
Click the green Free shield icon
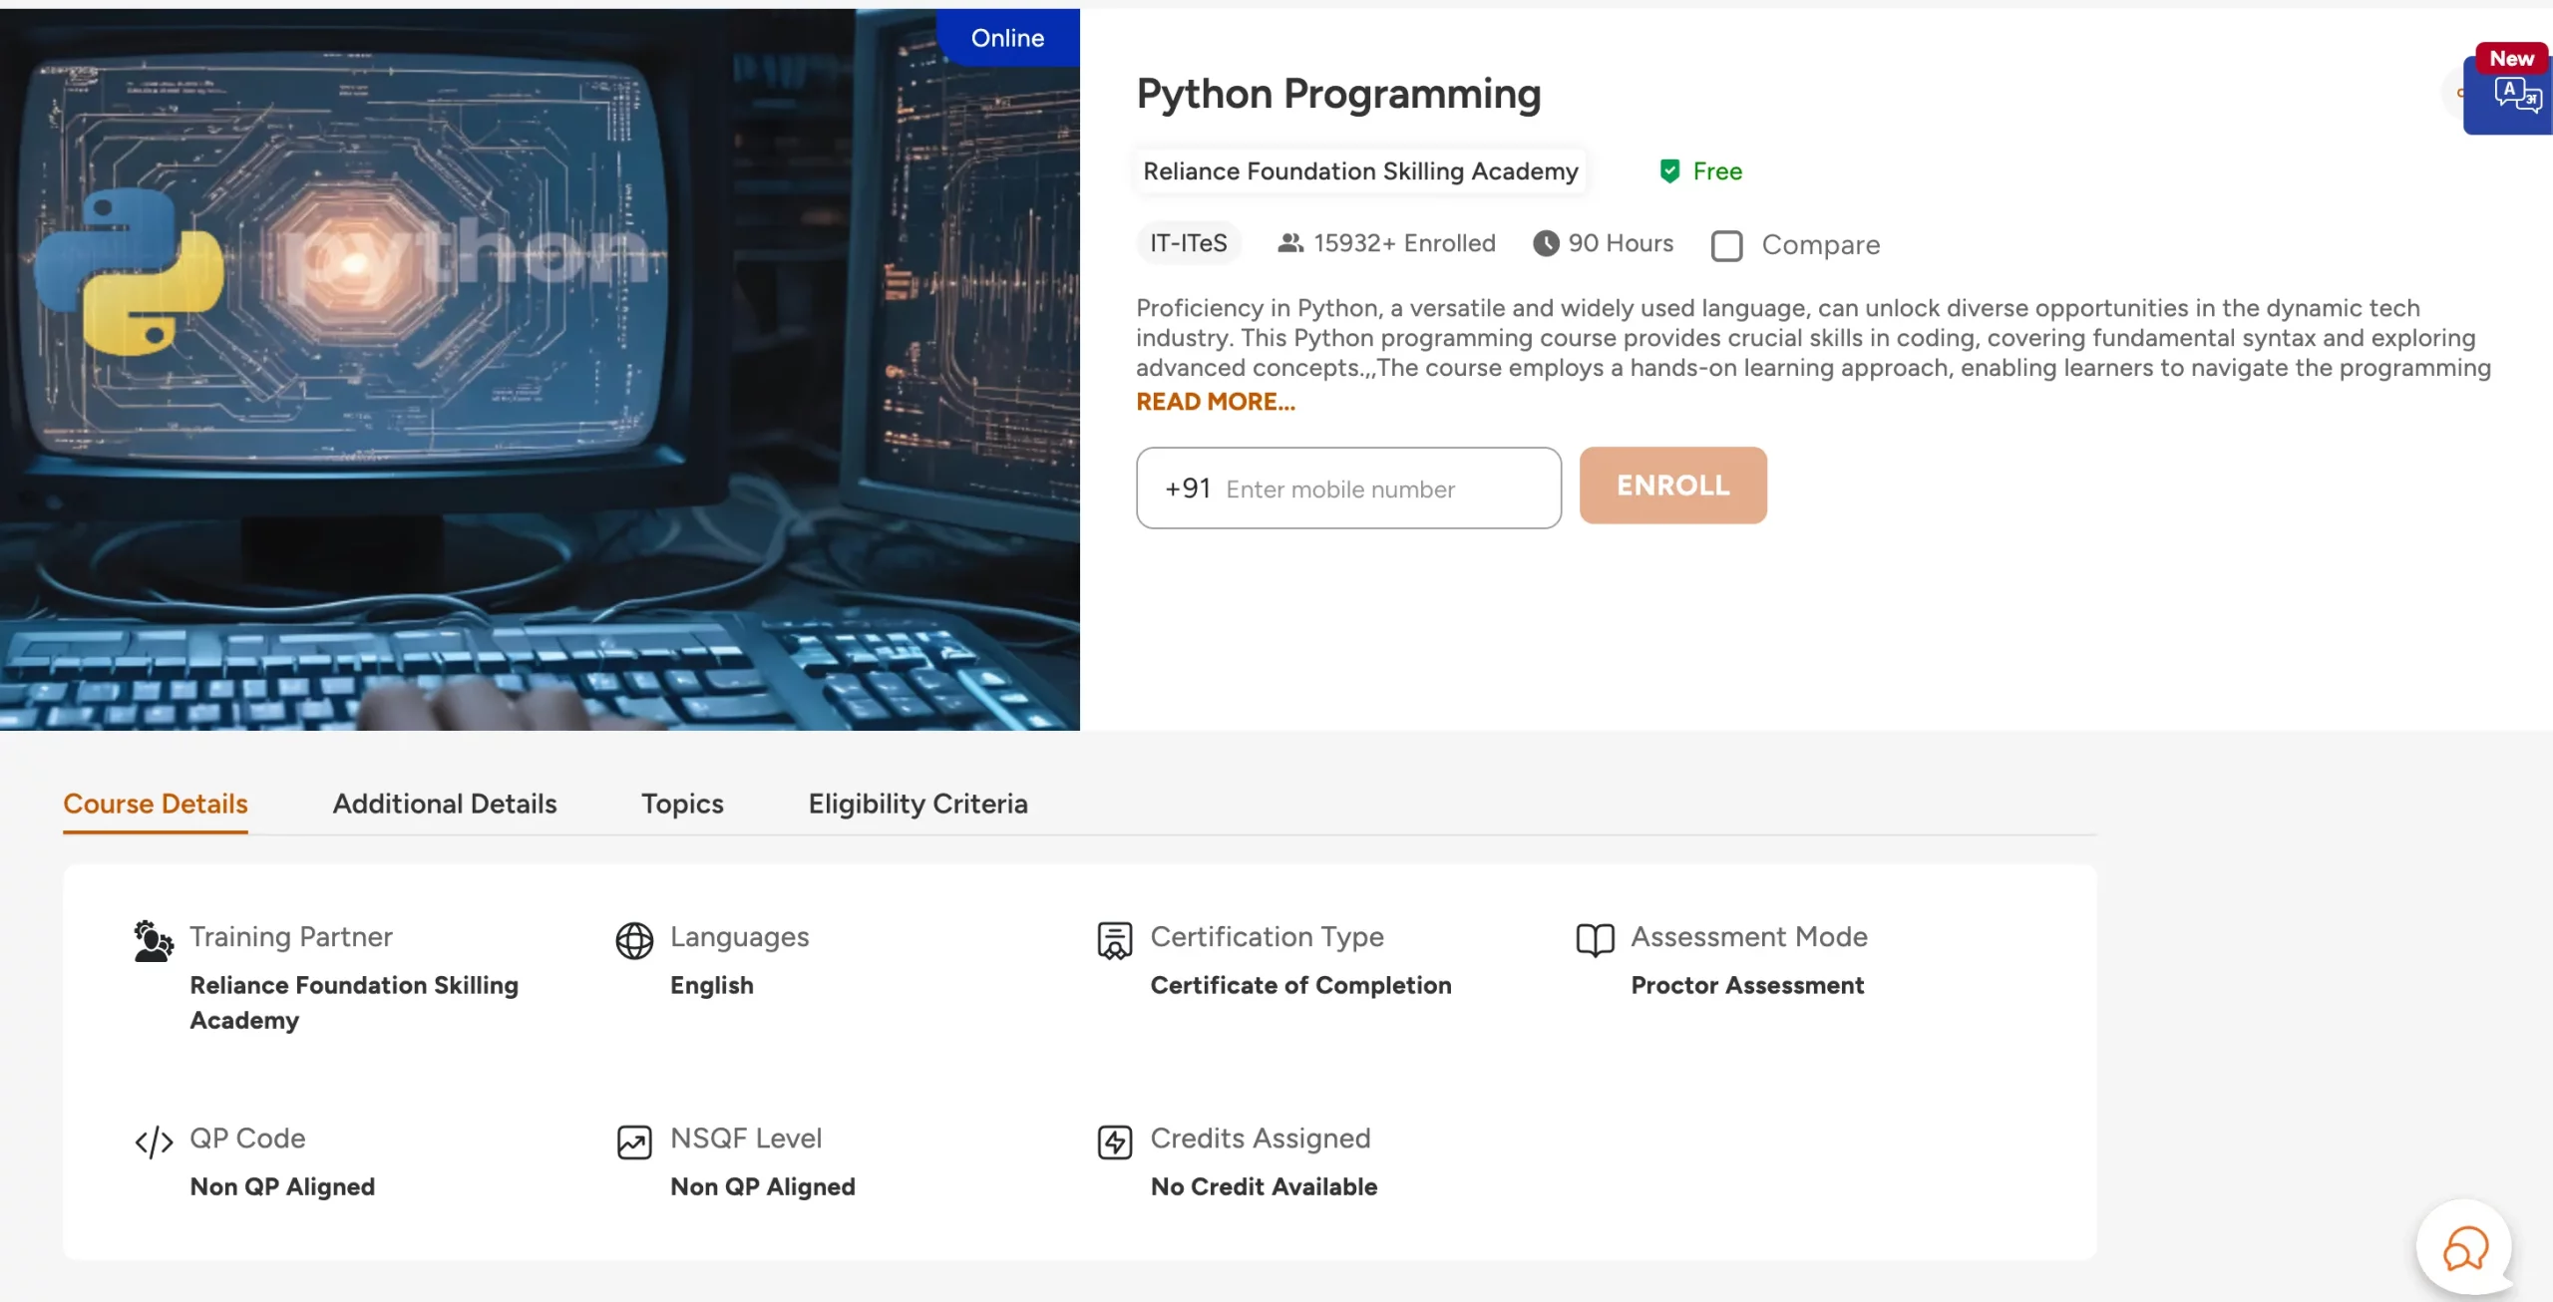pos(1669,171)
